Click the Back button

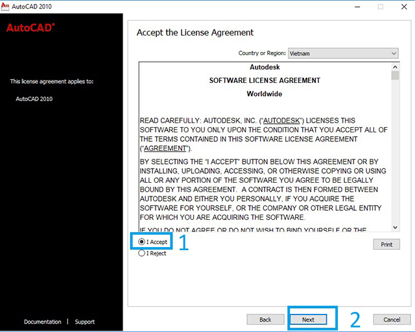tap(265, 320)
